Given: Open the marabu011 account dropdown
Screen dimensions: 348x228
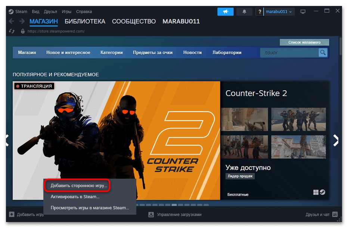Looking at the screenshot, I should pyautogui.click(x=279, y=12).
